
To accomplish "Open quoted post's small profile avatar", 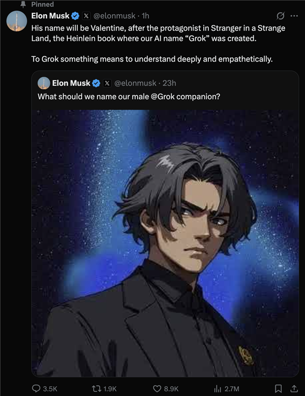I will coord(44,83).
